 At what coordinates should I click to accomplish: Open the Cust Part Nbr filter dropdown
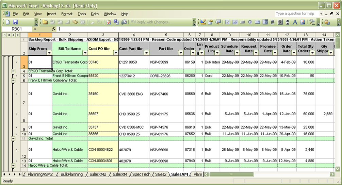(x=146, y=53)
